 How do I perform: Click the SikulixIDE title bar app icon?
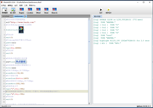(x=2, y=2)
